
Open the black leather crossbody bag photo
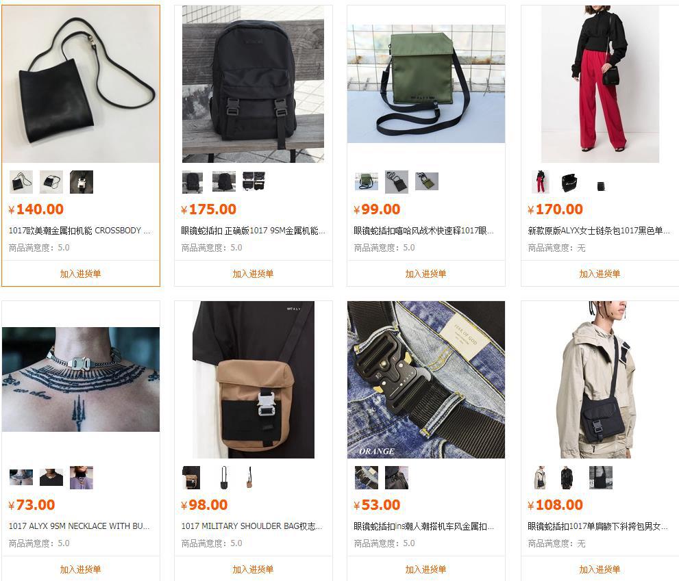click(x=81, y=84)
